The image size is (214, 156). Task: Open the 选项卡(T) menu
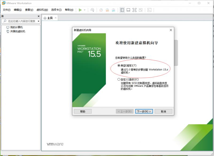tap(56, 10)
